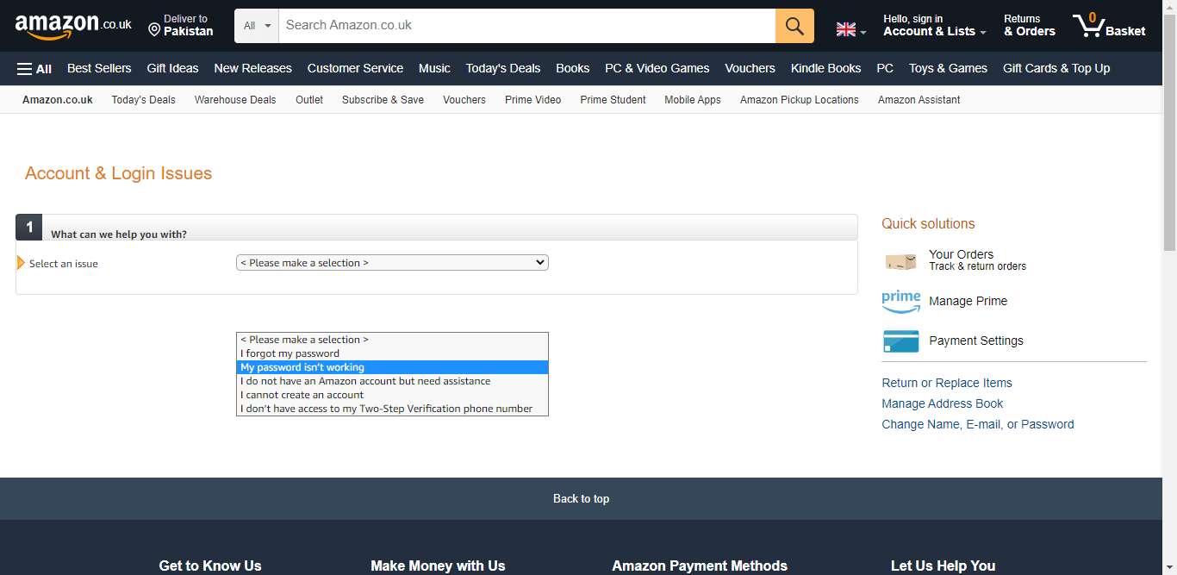This screenshot has width=1177, height=575.
Task: Open the PC category link
Action: click(x=885, y=69)
